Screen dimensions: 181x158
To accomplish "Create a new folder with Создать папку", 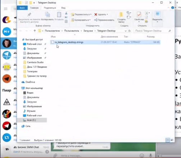I will [x=121, y=17].
